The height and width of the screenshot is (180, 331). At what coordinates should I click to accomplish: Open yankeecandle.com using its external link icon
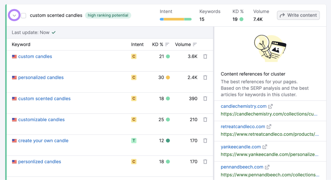click(x=265, y=147)
